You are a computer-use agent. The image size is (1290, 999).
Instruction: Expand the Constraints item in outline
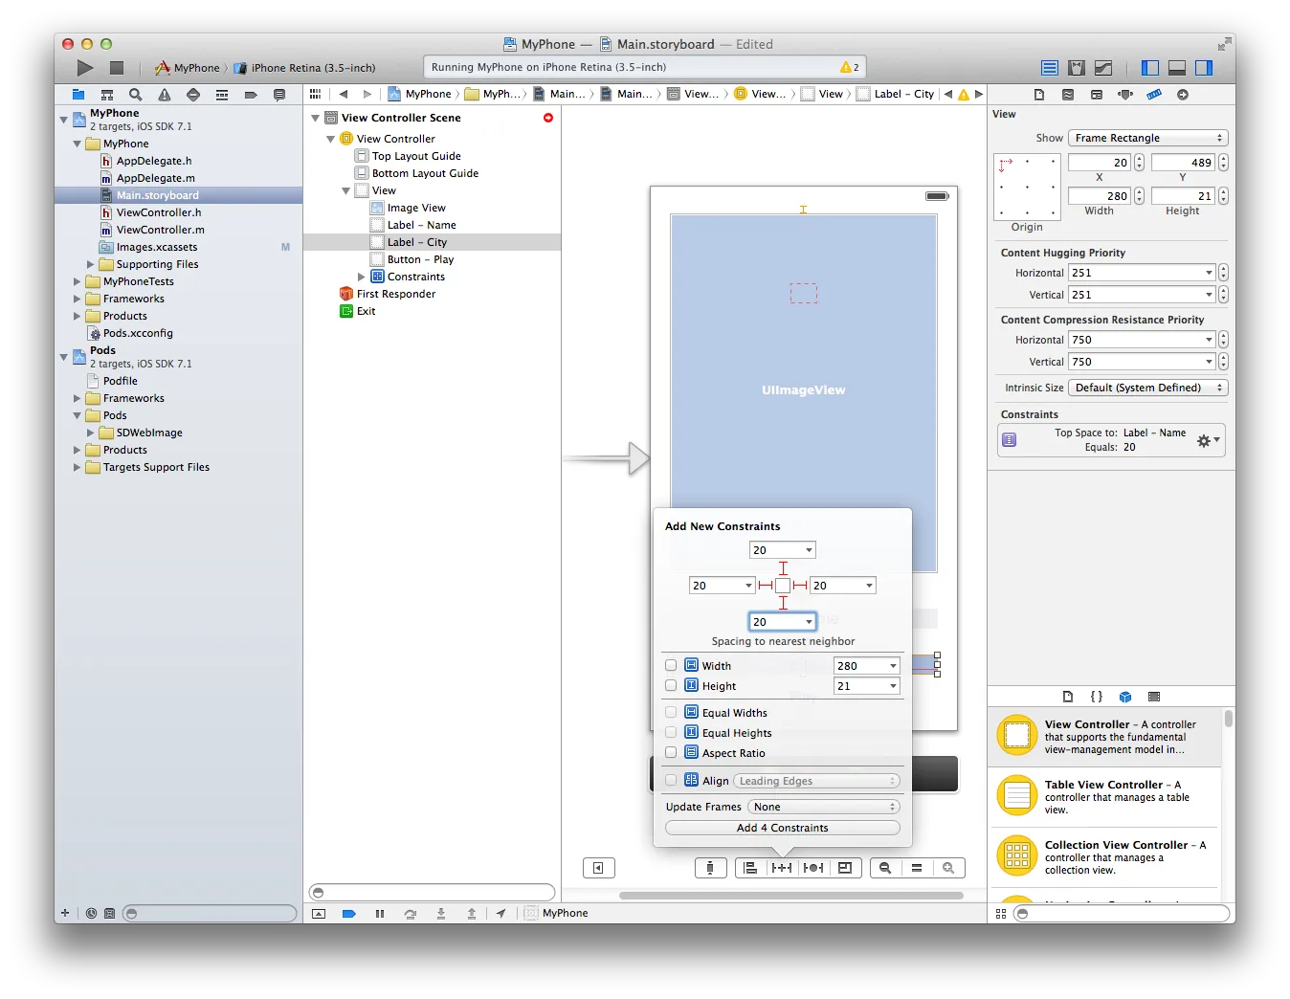click(x=362, y=277)
